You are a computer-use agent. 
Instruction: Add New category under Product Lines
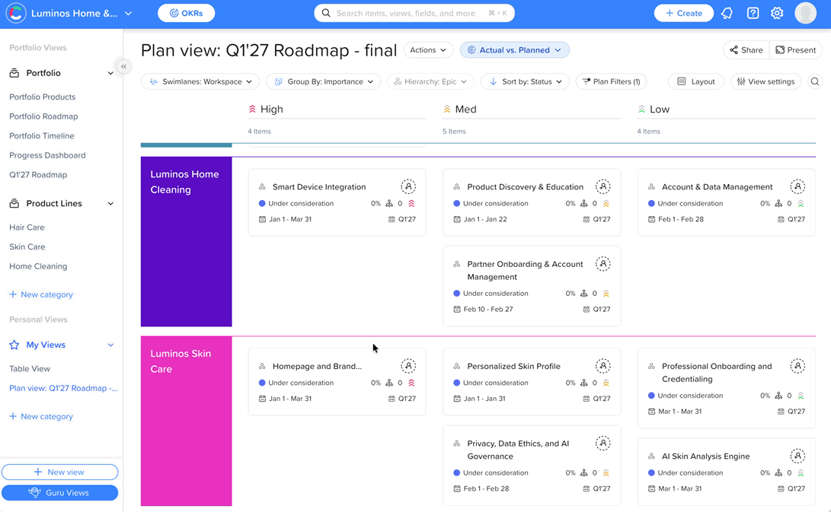click(41, 294)
